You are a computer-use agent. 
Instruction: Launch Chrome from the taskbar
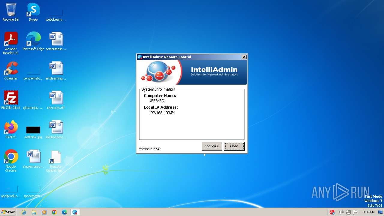(54, 212)
